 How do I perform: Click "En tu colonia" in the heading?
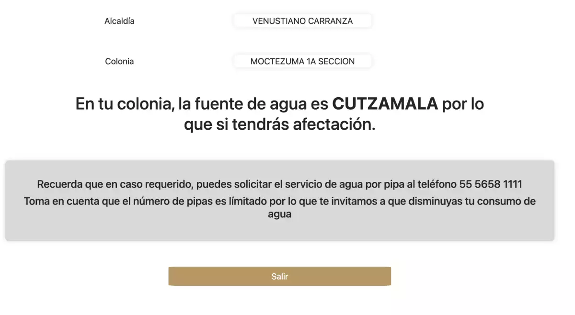[125, 104]
